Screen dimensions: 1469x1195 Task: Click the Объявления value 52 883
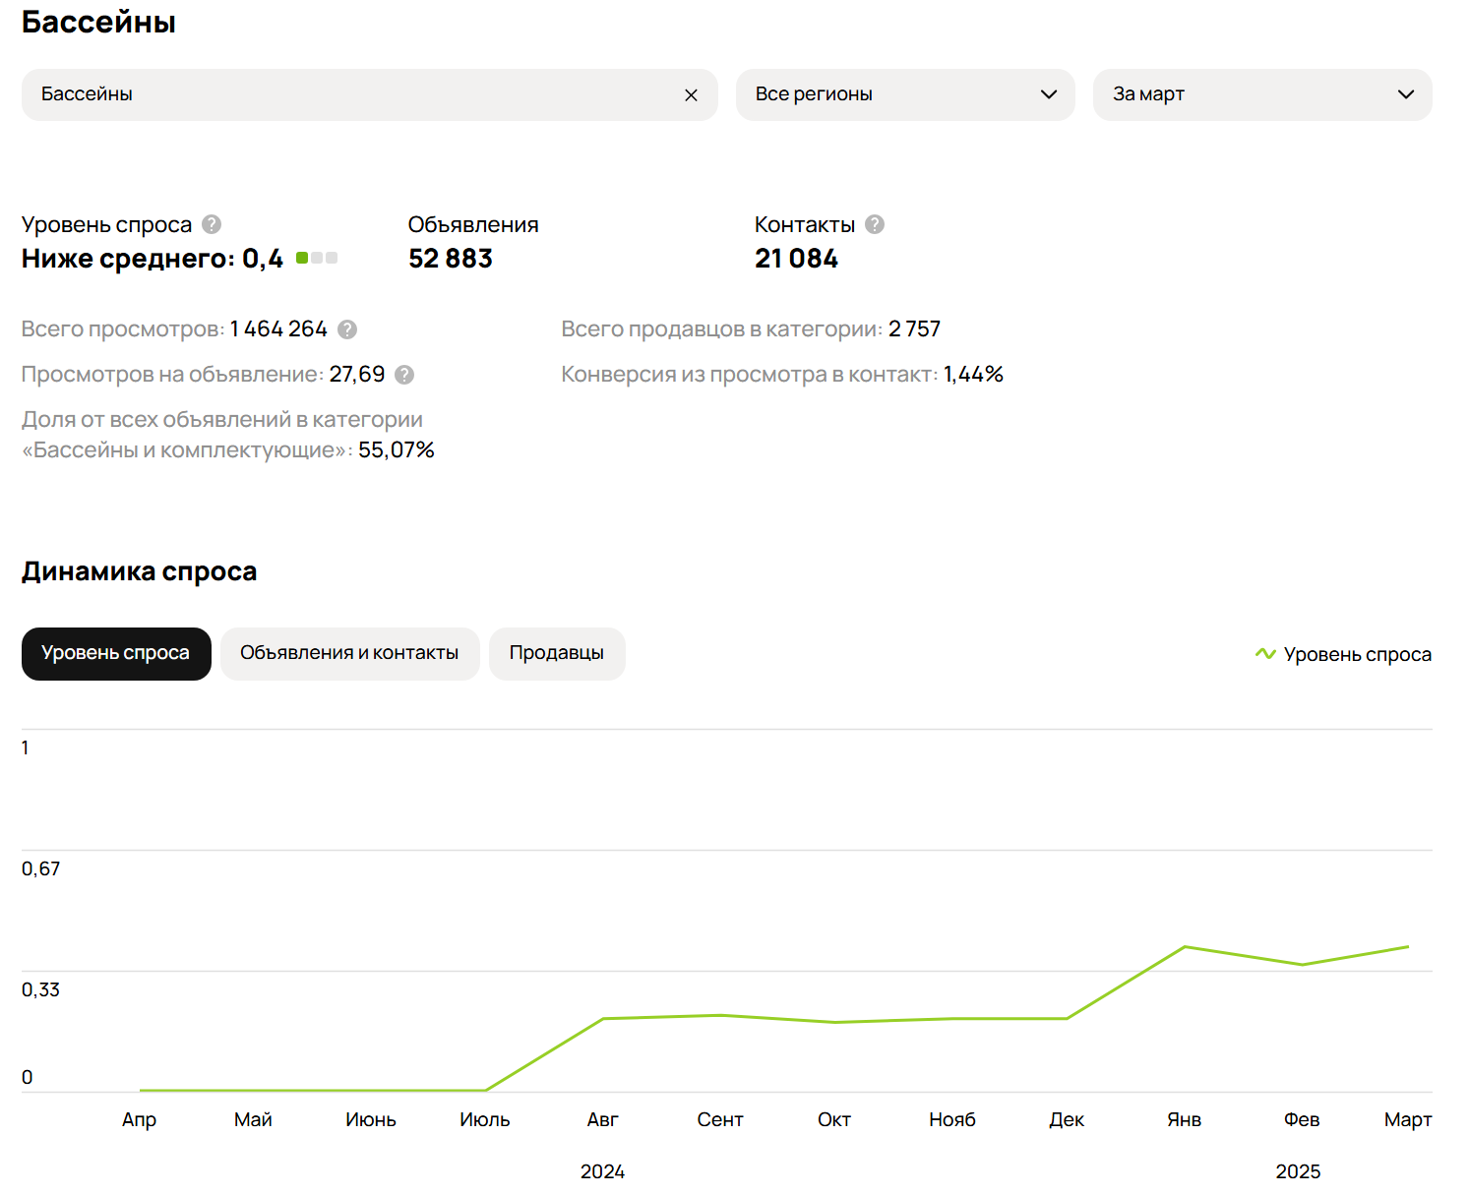click(x=451, y=259)
